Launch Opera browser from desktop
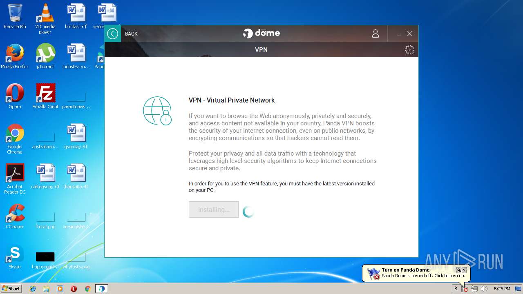 tap(15, 96)
